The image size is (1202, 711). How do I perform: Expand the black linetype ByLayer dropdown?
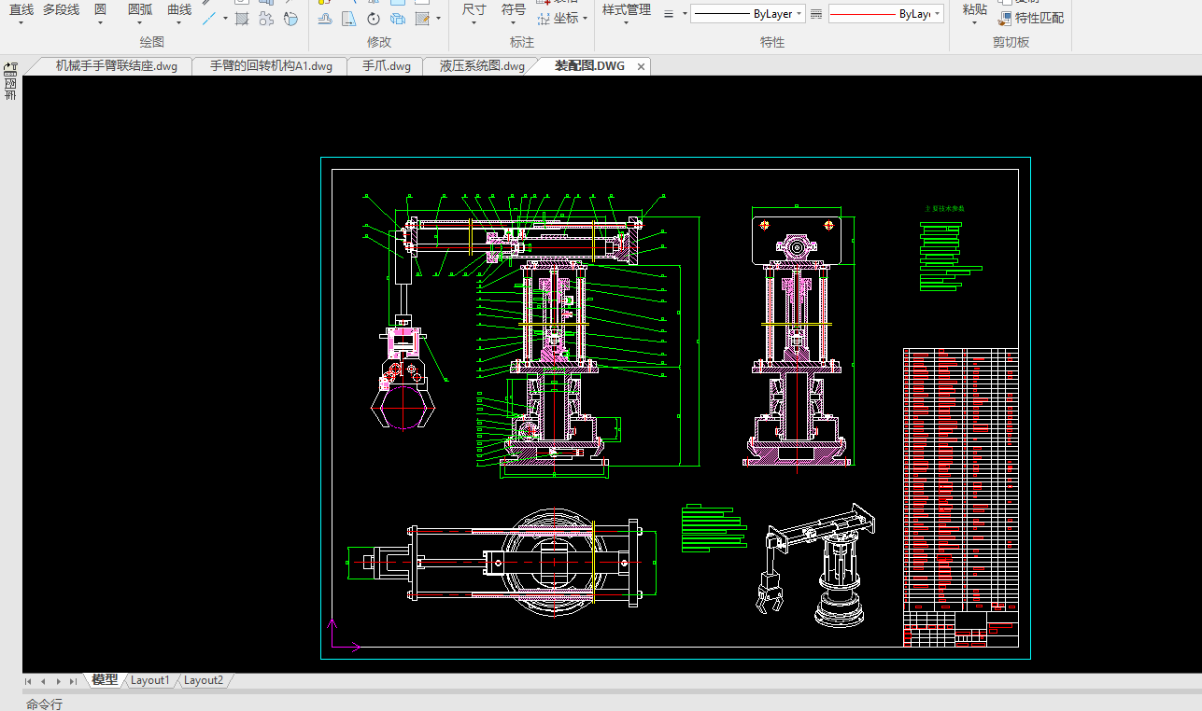tap(799, 14)
